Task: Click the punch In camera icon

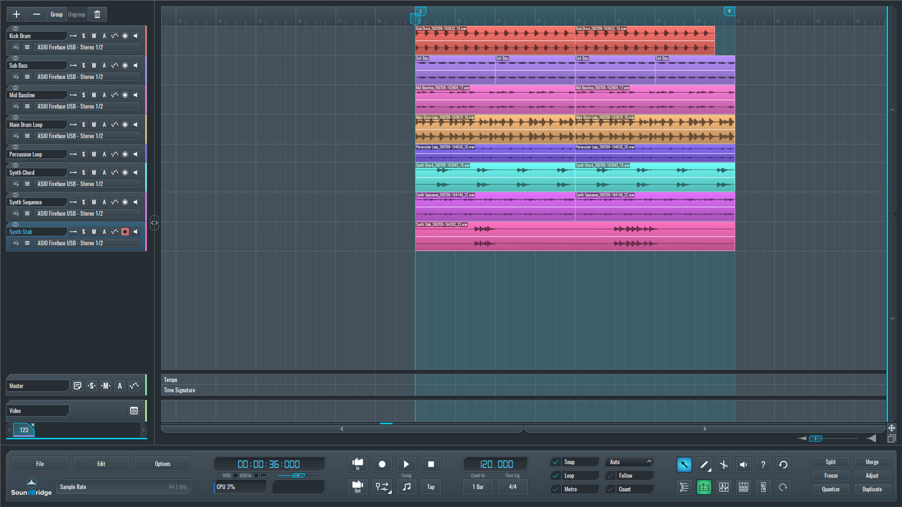Action: coord(358,464)
